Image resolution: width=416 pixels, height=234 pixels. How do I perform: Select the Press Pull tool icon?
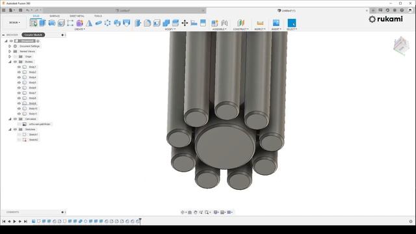click(138, 23)
